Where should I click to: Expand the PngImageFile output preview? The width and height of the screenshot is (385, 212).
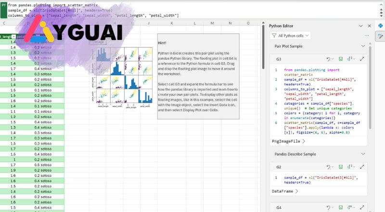[304, 142]
